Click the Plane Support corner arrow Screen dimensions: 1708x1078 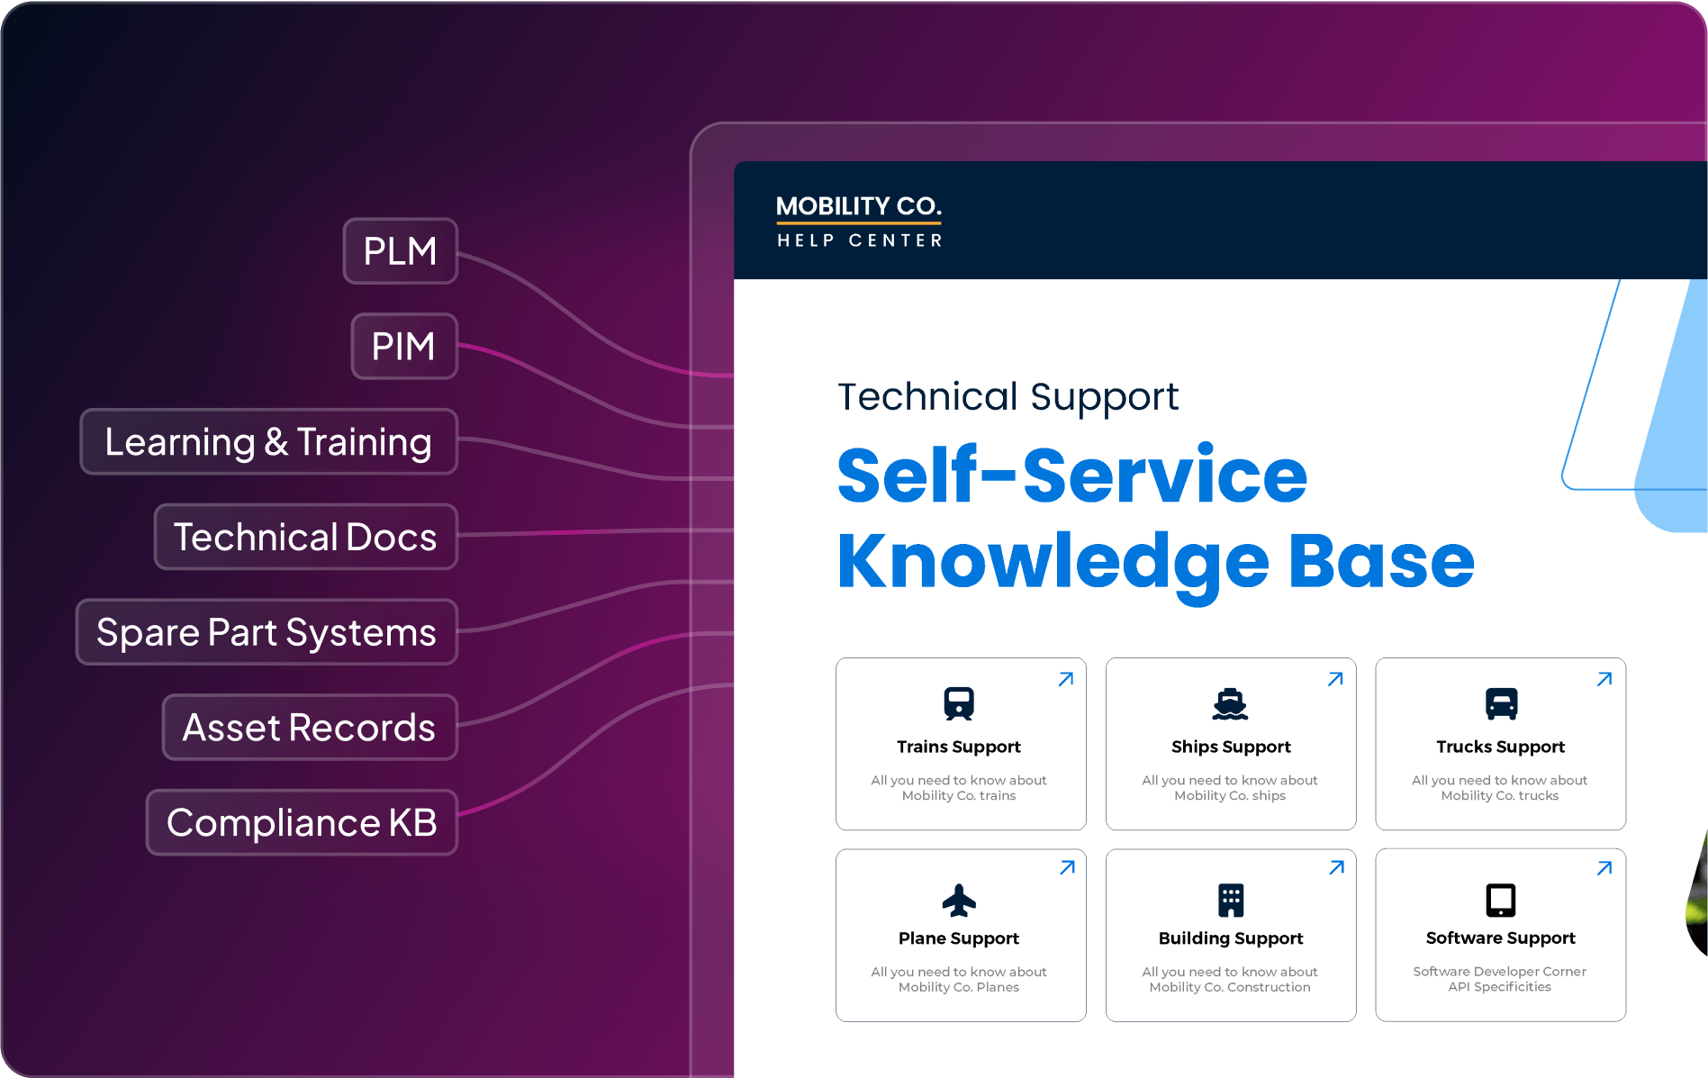point(1067,868)
